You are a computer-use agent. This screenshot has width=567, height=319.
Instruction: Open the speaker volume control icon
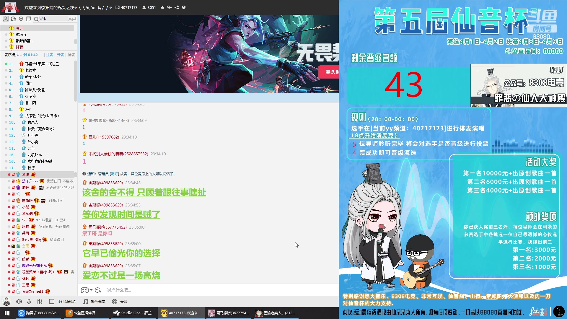[19, 302]
